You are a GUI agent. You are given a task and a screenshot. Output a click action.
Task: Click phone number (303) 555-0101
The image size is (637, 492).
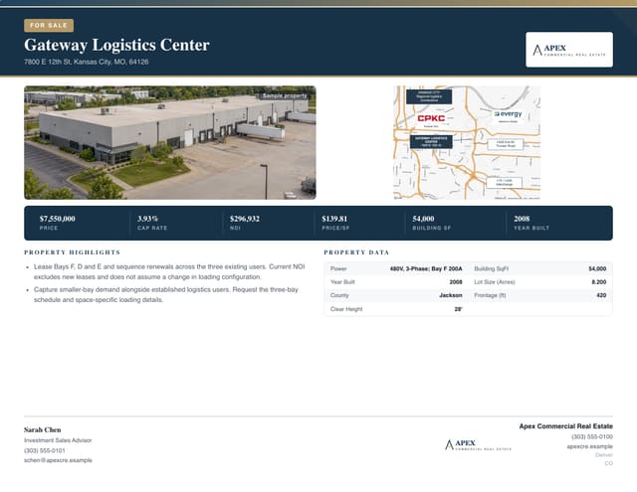(44, 450)
